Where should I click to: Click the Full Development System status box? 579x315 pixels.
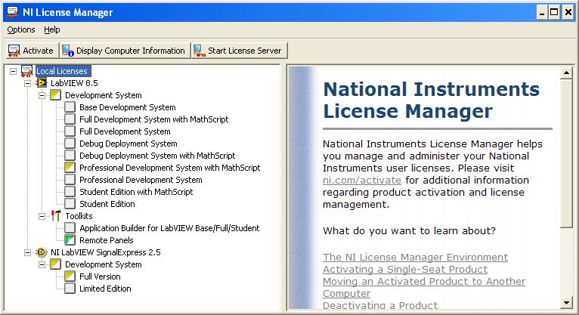70,131
